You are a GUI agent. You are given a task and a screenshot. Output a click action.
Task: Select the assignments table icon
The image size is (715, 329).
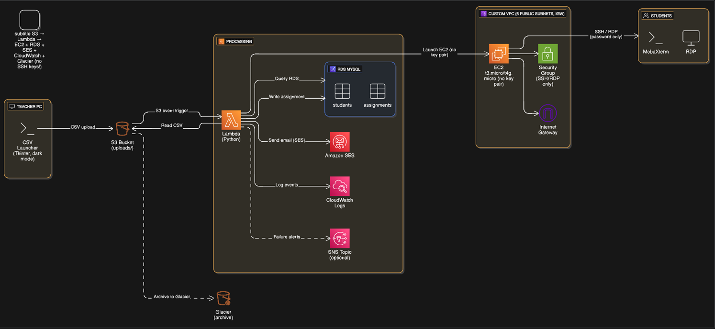click(378, 91)
